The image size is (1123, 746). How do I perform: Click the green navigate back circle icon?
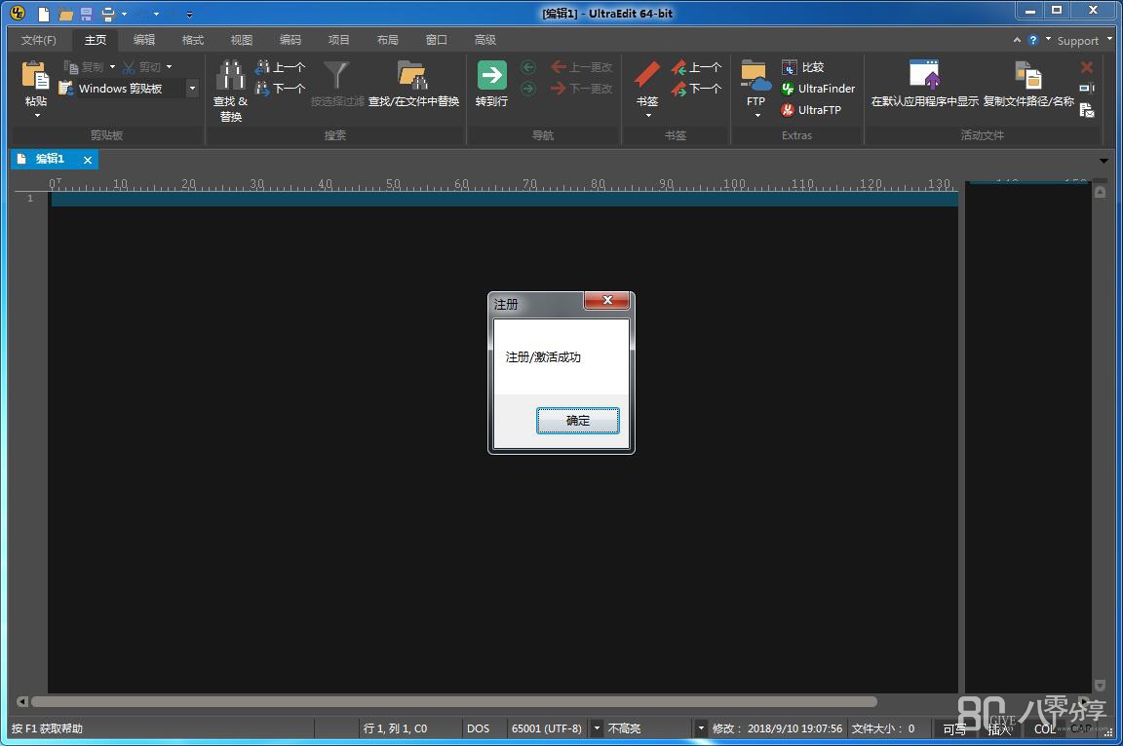click(x=527, y=67)
